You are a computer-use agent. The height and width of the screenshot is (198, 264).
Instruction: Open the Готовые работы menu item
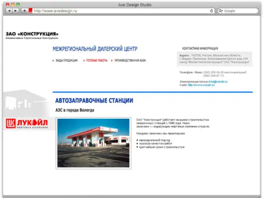(97, 61)
